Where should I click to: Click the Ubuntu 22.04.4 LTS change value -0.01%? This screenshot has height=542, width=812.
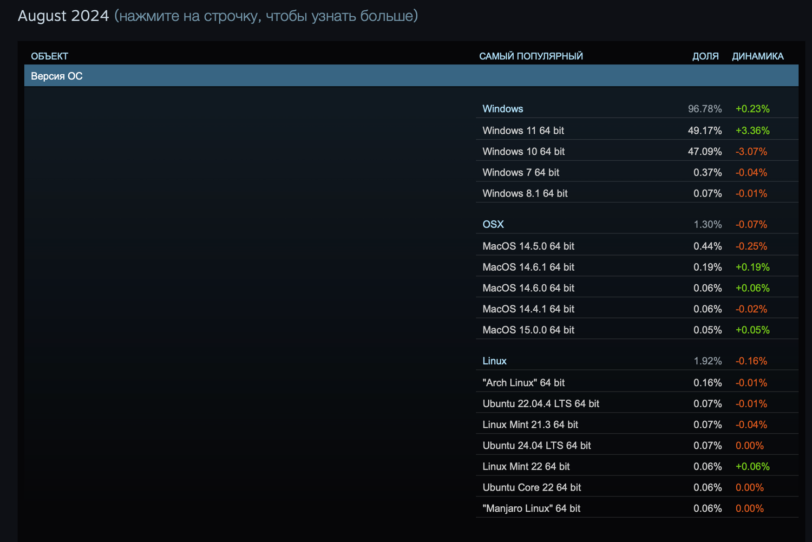pyautogui.click(x=751, y=404)
